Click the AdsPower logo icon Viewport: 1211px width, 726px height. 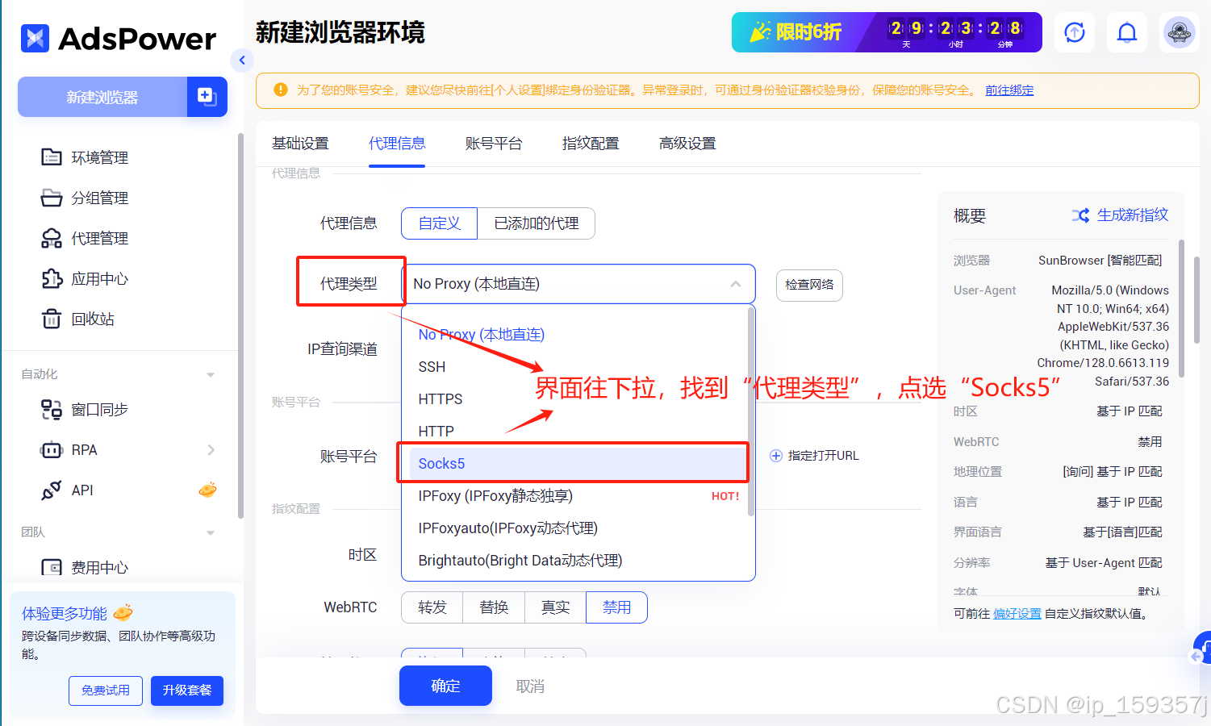pos(35,38)
